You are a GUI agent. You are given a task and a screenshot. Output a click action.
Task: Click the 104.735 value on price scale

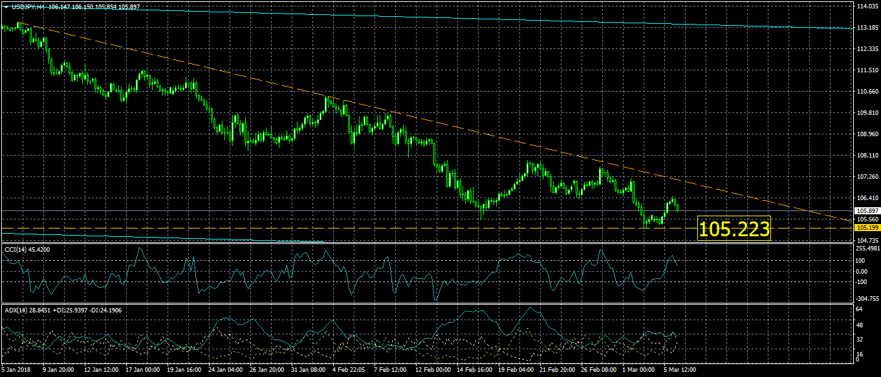pos(865,240)
